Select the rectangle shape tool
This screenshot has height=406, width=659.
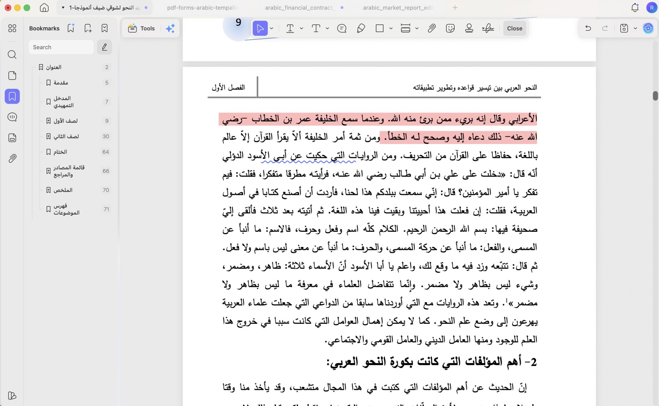pos(379,28)
